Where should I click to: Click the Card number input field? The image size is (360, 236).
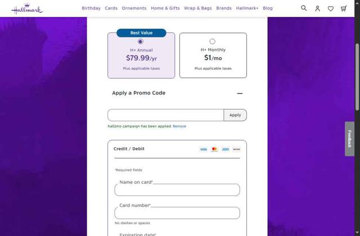177,213
